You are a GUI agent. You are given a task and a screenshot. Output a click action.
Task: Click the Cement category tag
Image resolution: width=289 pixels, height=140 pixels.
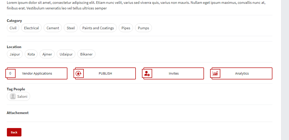click(53, 28)
